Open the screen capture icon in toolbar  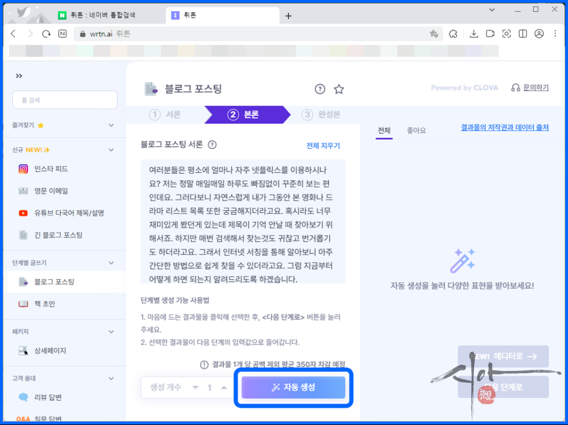point(506,34)
